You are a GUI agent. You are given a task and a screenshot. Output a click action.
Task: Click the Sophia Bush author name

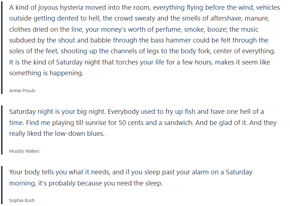(x=22, y=201)
